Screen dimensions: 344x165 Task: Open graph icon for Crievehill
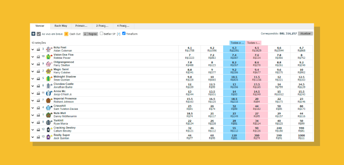(x=38, y=108)
